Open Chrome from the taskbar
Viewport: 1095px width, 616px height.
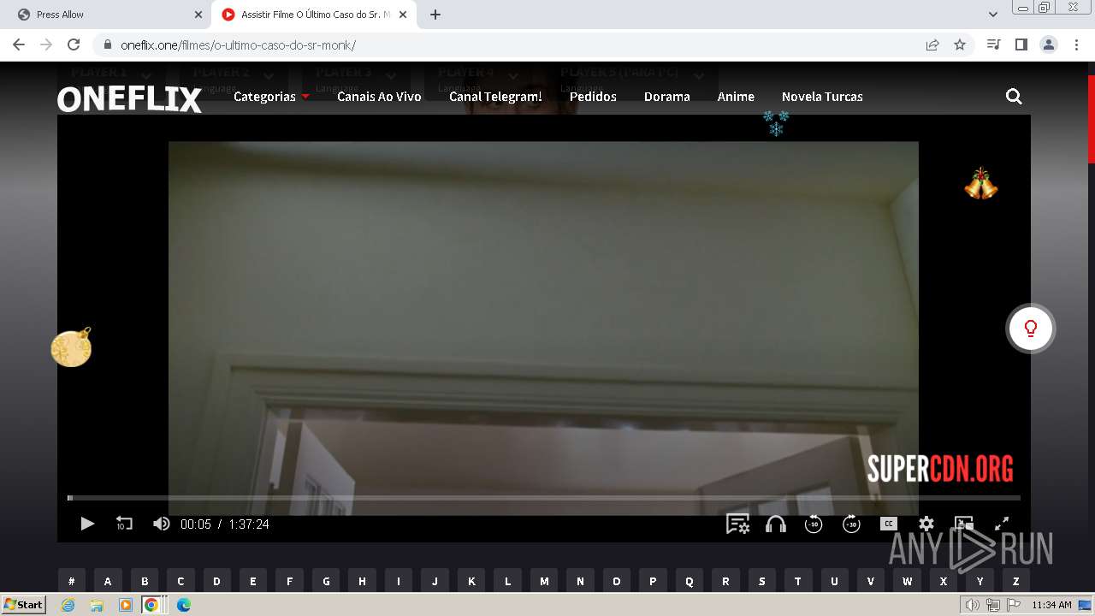(x=151, y=605)
